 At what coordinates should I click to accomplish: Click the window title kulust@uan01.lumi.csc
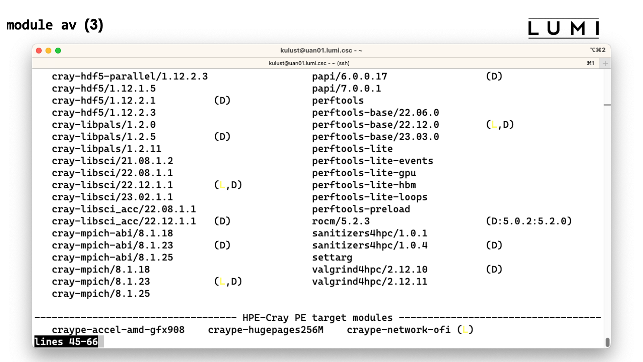[x=321, y=50]
